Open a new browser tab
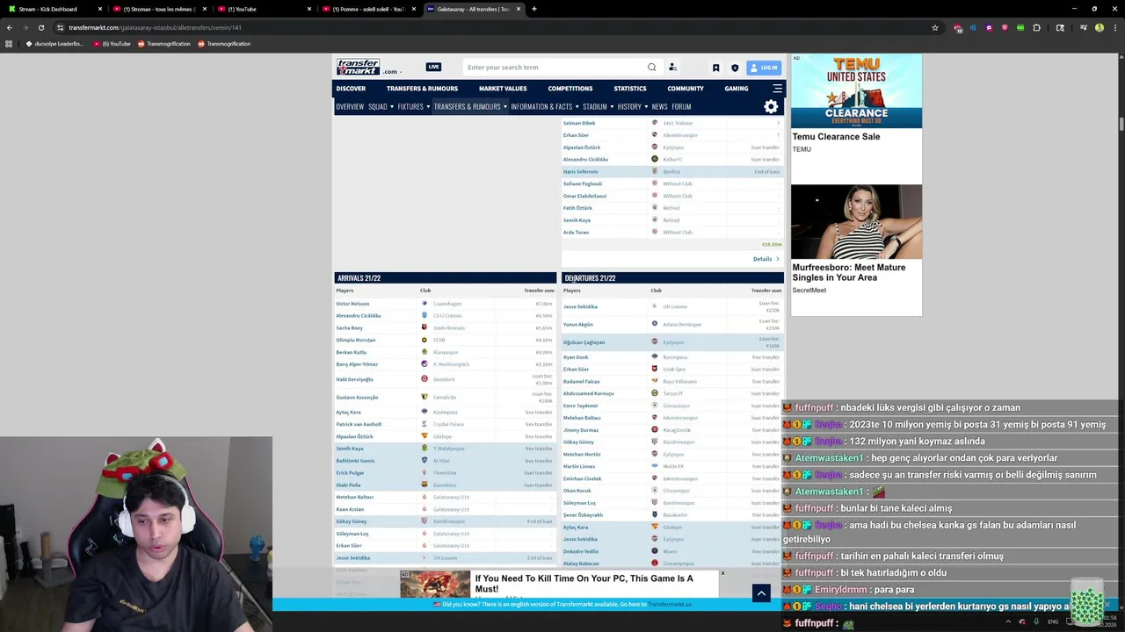1125x632 pixels. (533, 9)
